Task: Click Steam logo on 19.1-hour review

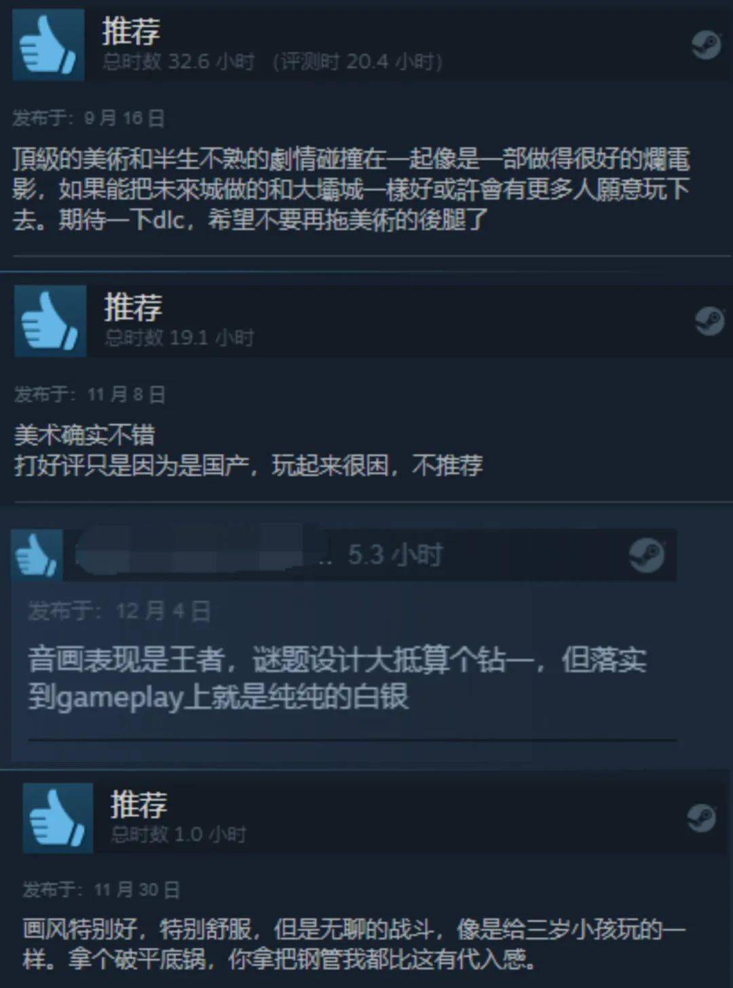Action: [x=709, y=321]
